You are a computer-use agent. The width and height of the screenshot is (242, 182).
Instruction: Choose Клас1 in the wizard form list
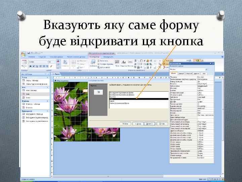pos(139,101)
